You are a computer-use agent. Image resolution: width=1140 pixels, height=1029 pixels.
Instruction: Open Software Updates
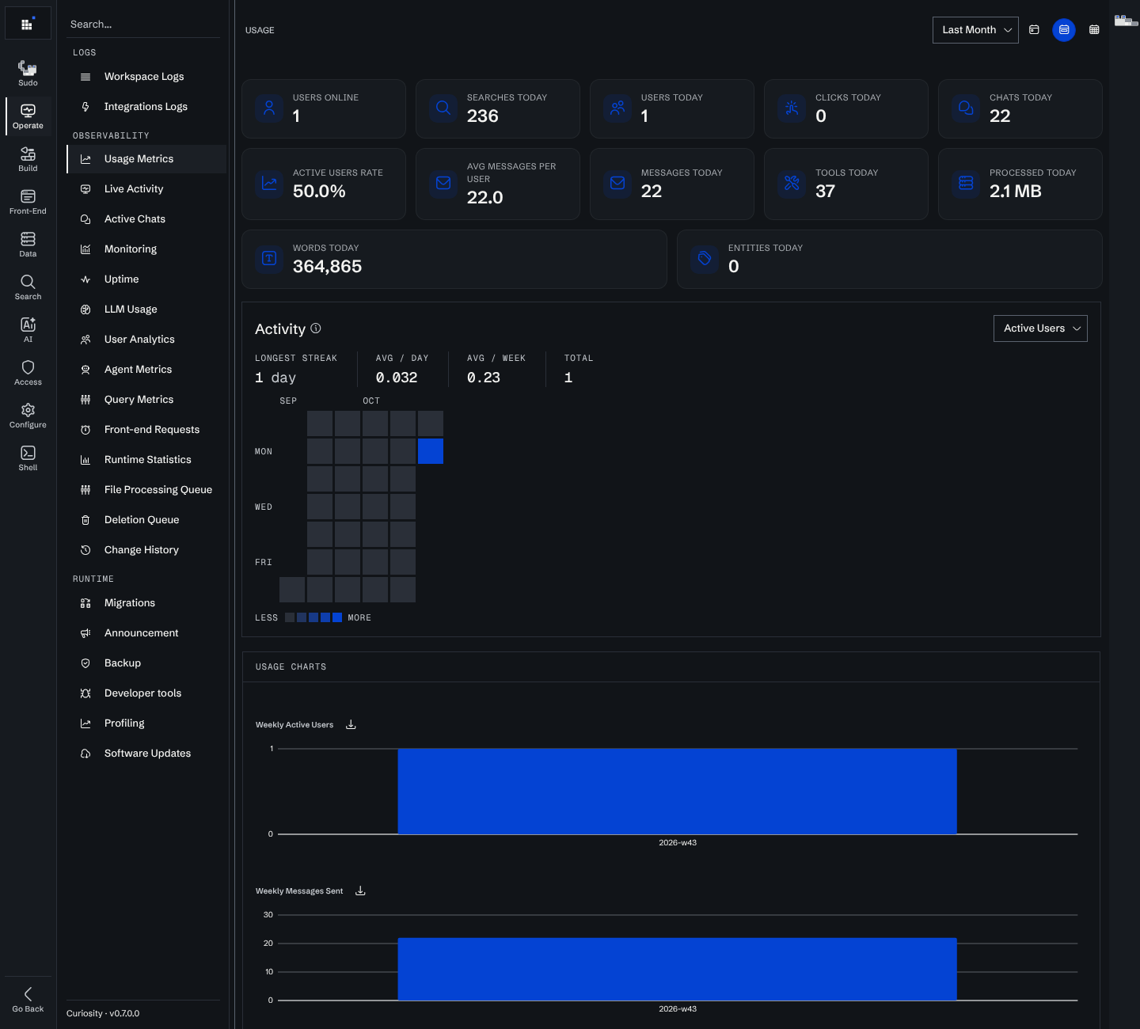(x=146, y=753)
